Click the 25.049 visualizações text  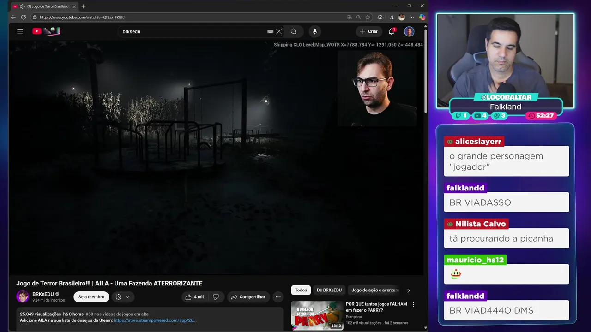(40, 314)
